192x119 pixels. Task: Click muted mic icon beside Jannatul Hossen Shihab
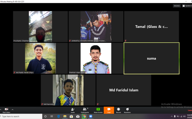(x=70, y=41)
